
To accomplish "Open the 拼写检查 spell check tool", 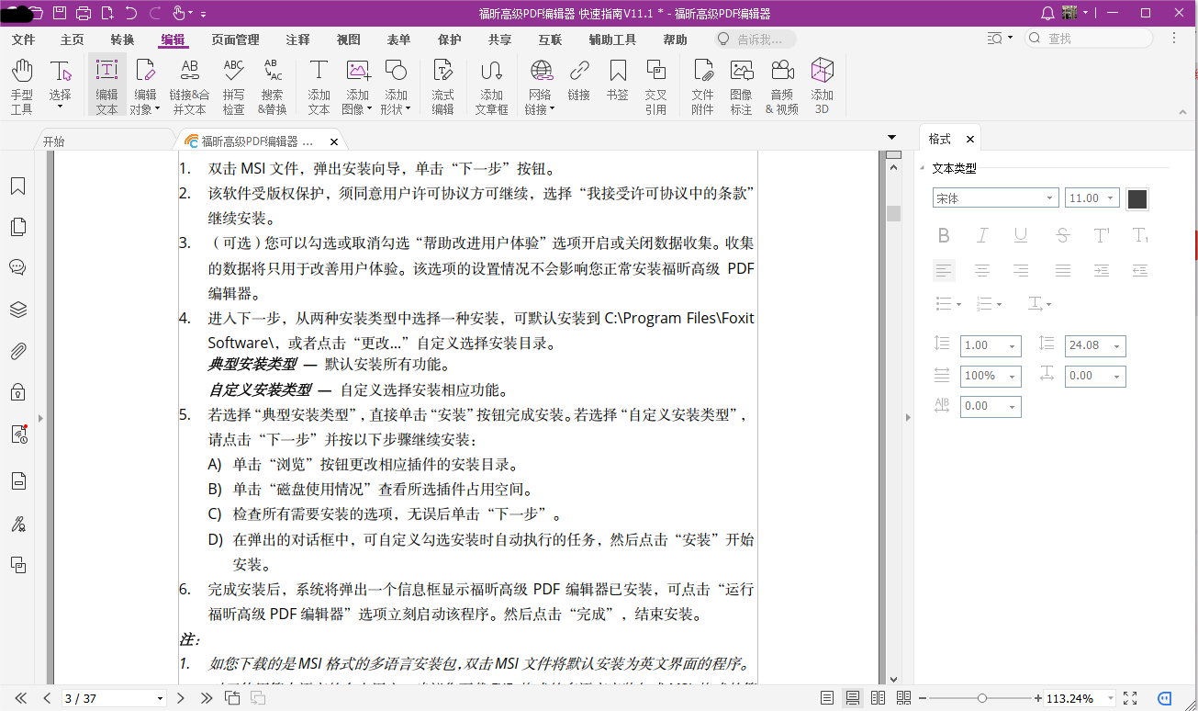I will (x=233, y=86).
